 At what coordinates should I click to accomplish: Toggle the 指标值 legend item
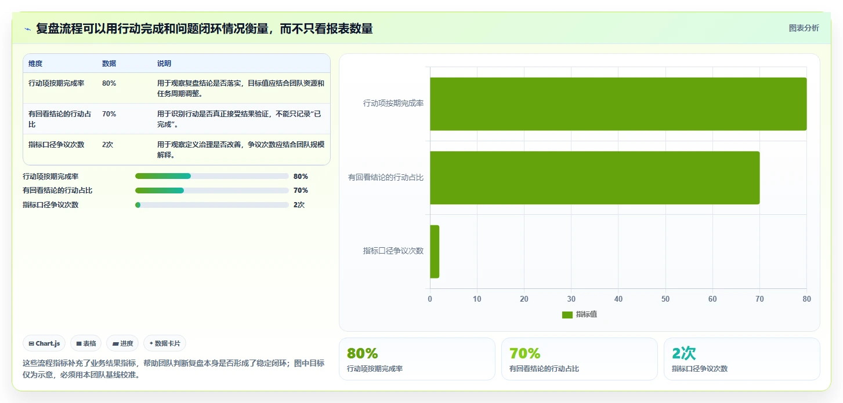pyautogui.click(x=579, y=314)
